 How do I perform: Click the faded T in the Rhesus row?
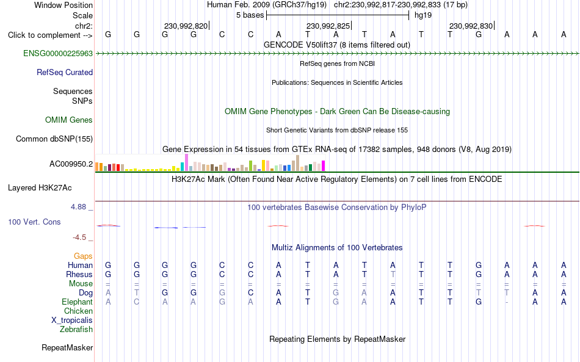(x=393, y=274)
